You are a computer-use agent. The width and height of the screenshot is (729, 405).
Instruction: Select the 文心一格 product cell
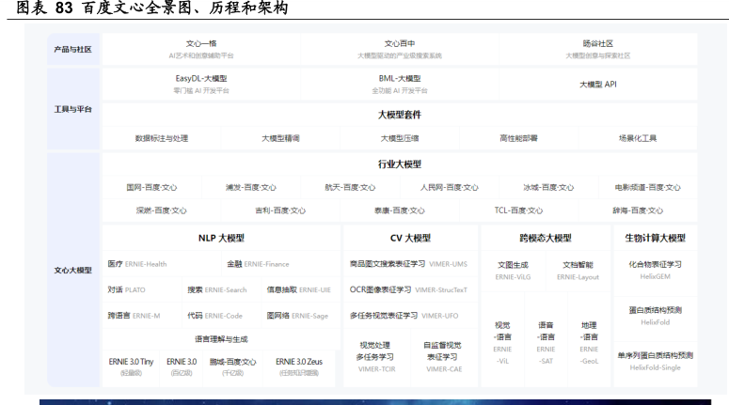point(201,49)
